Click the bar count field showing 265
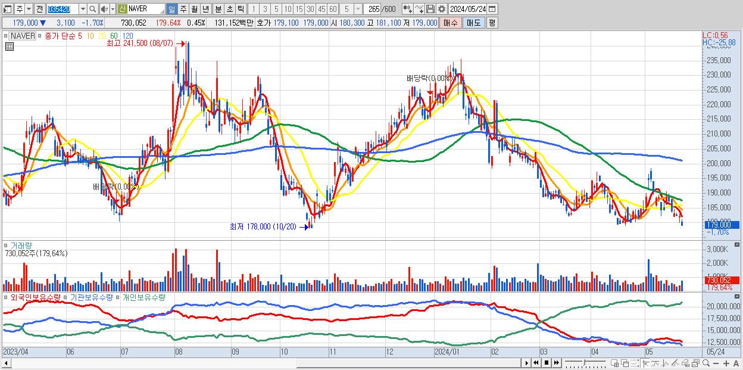 371,10
